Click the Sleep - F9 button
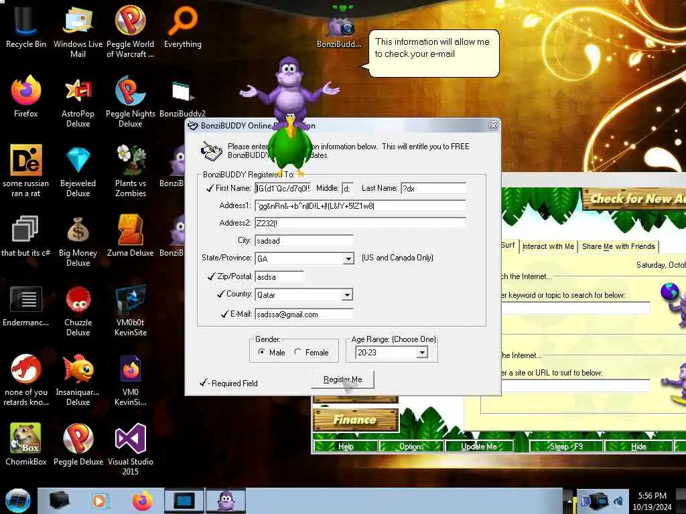This screenshot has width=686, height=514. [x=566, y=446]
